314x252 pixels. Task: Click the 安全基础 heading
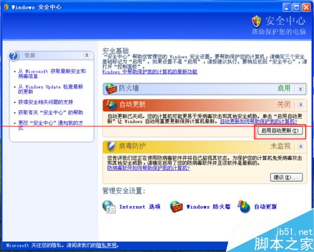tap(116, 51)
